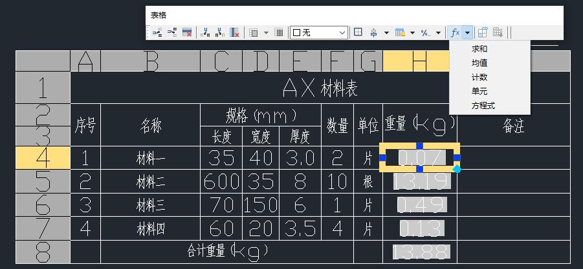Click the cyan autofill diamond grip
Screen dimensions: 583x269
point(457,169)
